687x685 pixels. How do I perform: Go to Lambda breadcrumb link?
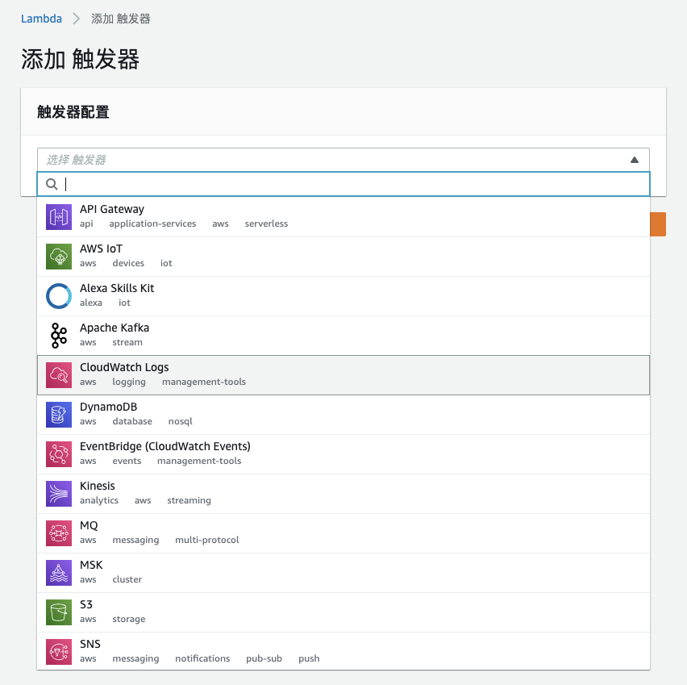[41, 19]
